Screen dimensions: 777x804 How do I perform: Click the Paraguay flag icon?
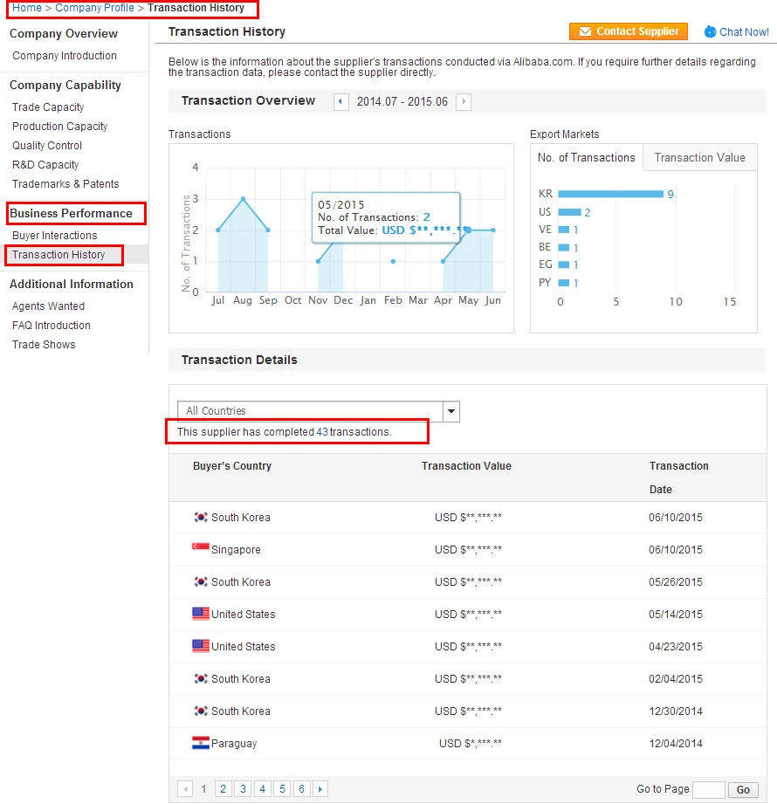tap(201, 744)
